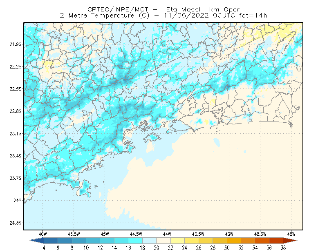Viewport: 327px width, 252px height.
Task: Click the 21.9S latitude axis label
Action: click(16, 44)
